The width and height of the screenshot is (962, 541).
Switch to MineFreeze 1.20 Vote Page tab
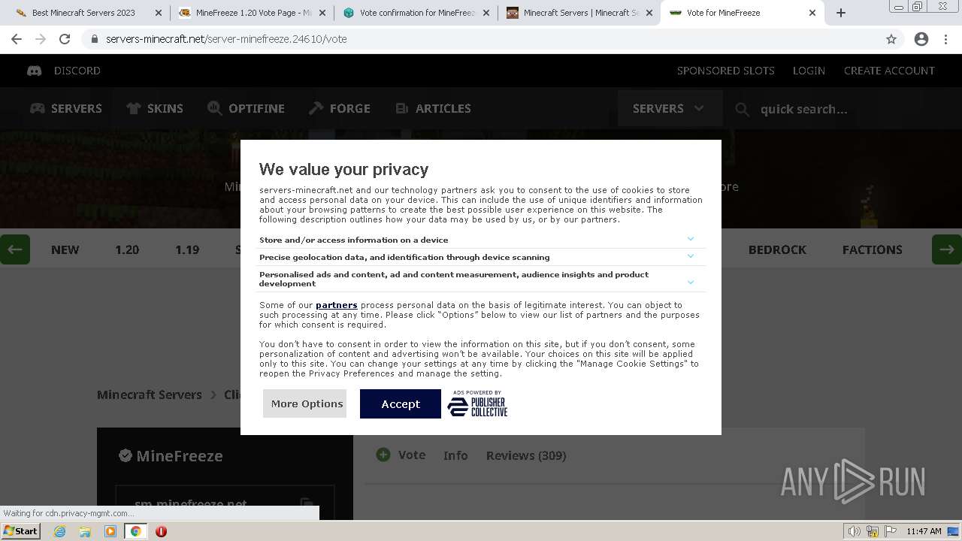pyautogui.click(x=253, y=13)
